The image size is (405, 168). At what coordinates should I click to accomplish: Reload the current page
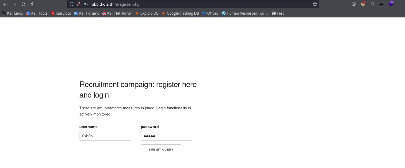coord(24,4)
